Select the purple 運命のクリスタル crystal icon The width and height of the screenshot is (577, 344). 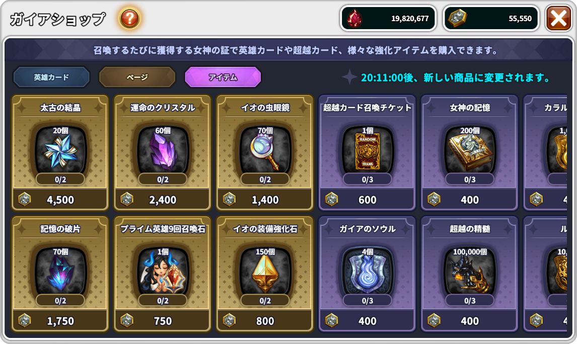[163, 151]
